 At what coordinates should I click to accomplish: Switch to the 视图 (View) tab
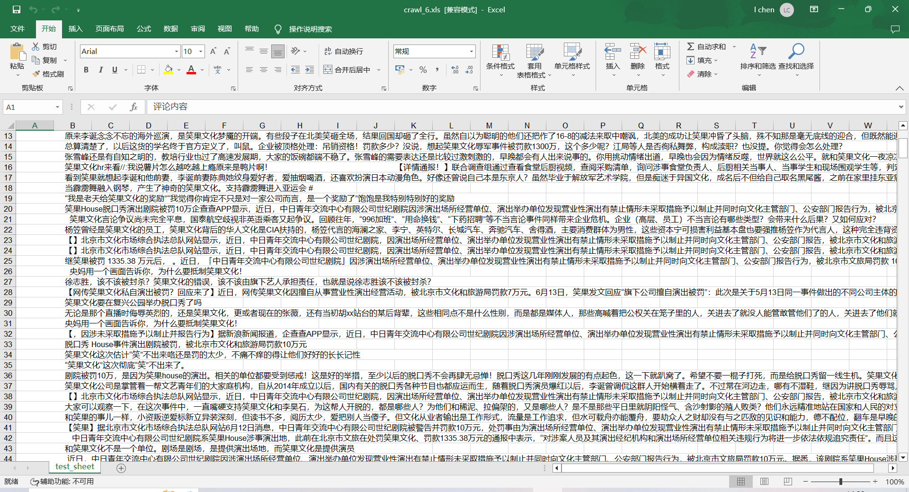point(225,29)
